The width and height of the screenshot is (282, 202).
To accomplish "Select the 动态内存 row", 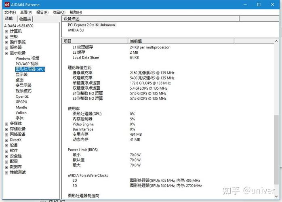I will pyautogui.click(x=106, y=139).
